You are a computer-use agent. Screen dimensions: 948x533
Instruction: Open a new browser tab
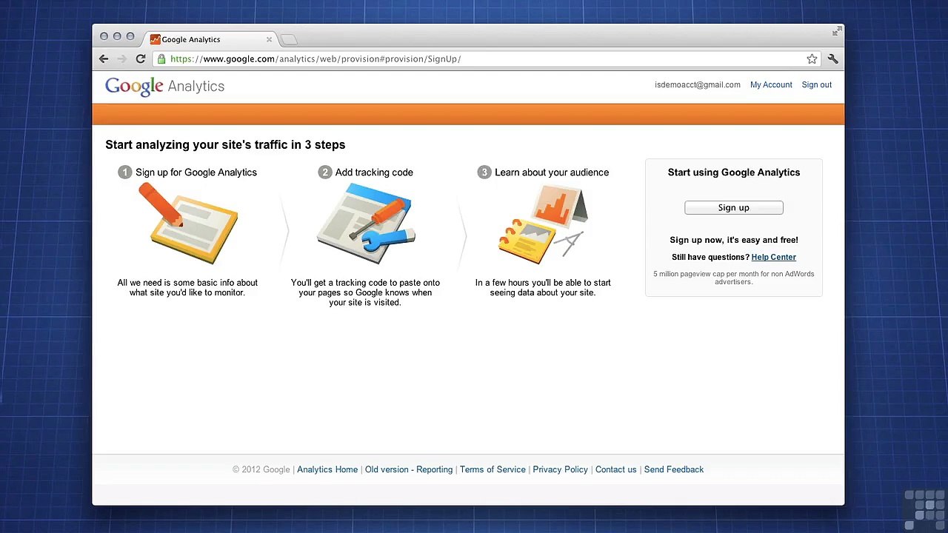289,39
